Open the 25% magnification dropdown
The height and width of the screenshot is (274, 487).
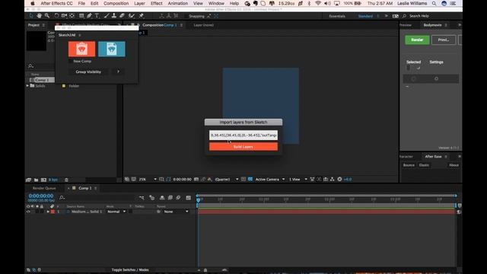point(148,180)
